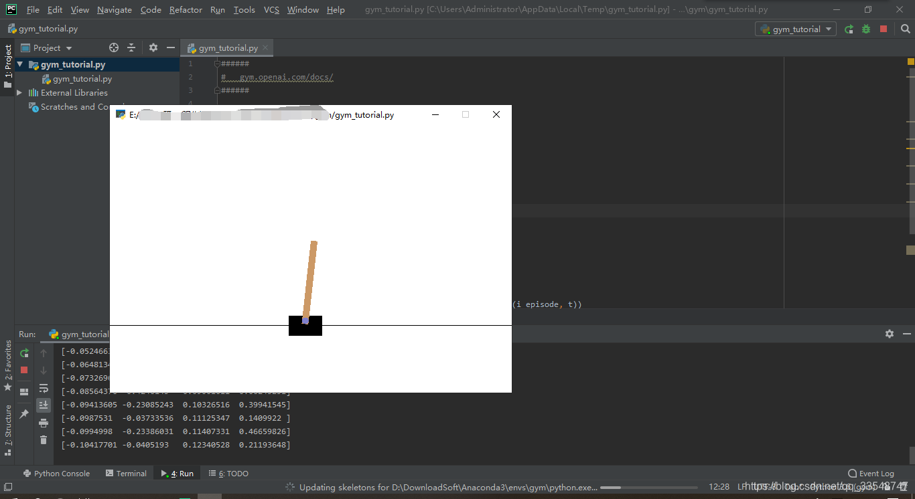This screenshot has width=915, height=499.
Task: Close the gym_tutorial.py editor tab
Action: pyautogui.click(x=265, y=47)
